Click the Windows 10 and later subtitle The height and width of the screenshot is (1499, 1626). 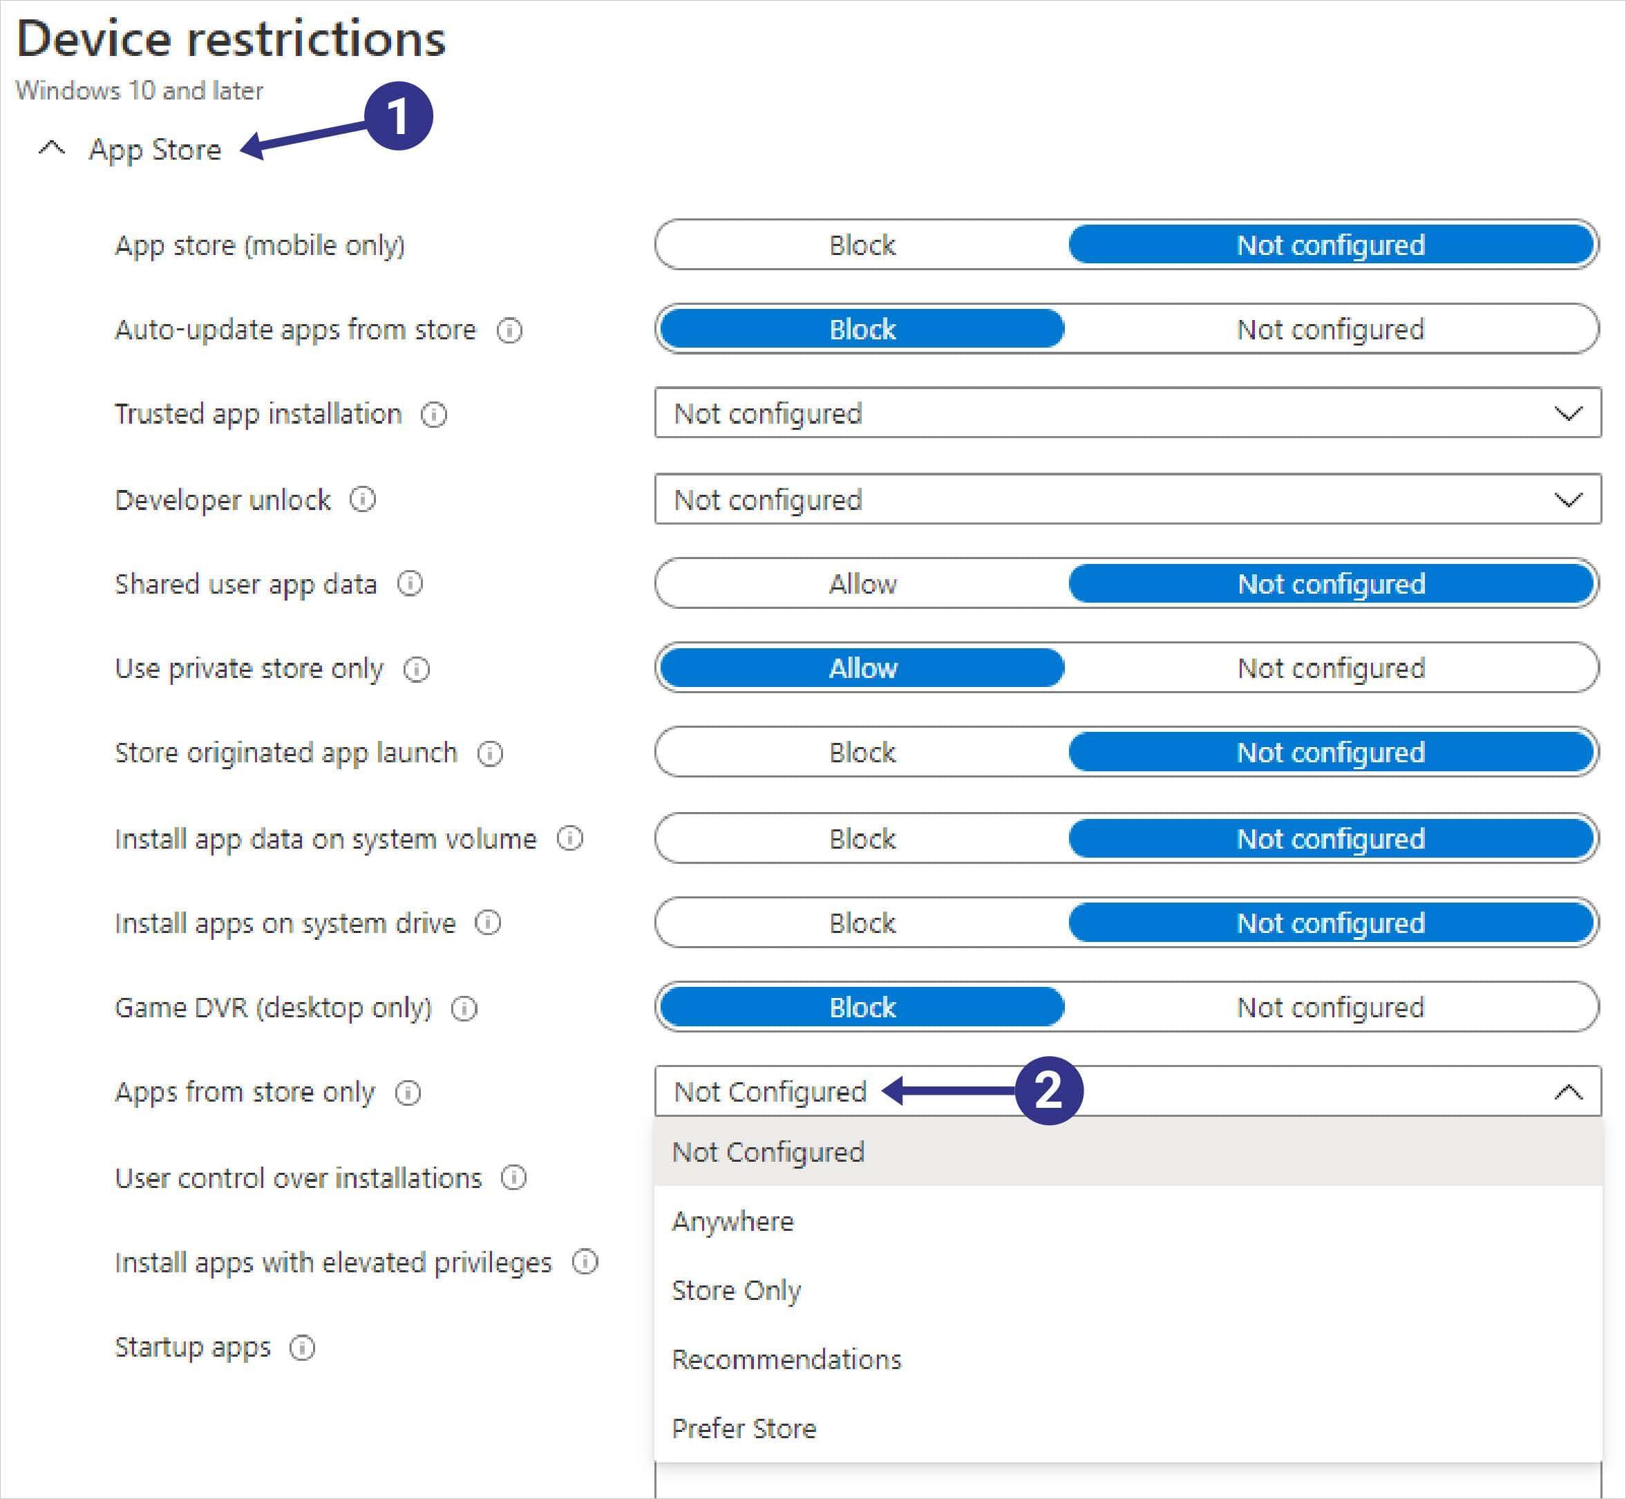point(140,90)
